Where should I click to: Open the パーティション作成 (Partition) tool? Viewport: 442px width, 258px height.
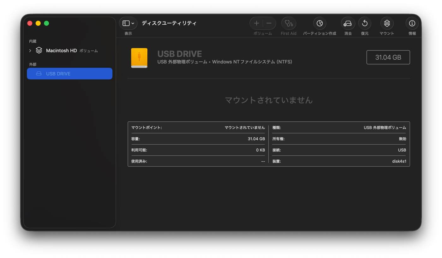pyautogui.click(x=320, y=23)
